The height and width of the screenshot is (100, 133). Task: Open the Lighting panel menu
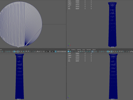click(79, 49)
